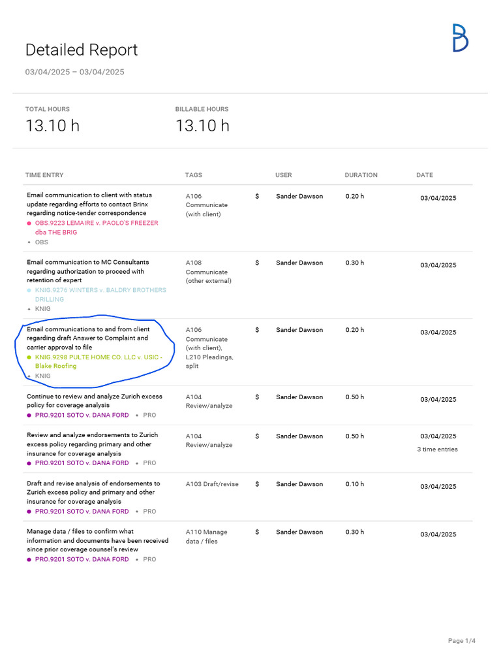Click dollar icon on 'Continue to review' Zurich entry
This screenshot has height=669, width=501.
pyautogui.click(x=258, y=397)
